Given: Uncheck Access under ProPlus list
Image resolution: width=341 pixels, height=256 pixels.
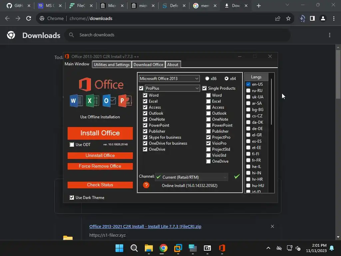Looking at the screenshot, I should click(x=145, y=107).
